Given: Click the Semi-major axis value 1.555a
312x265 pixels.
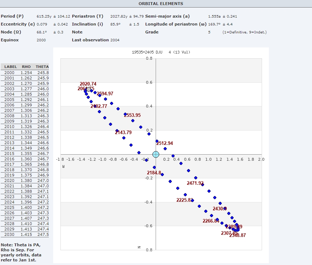Looking at the screenshot, I should [214, 16].
